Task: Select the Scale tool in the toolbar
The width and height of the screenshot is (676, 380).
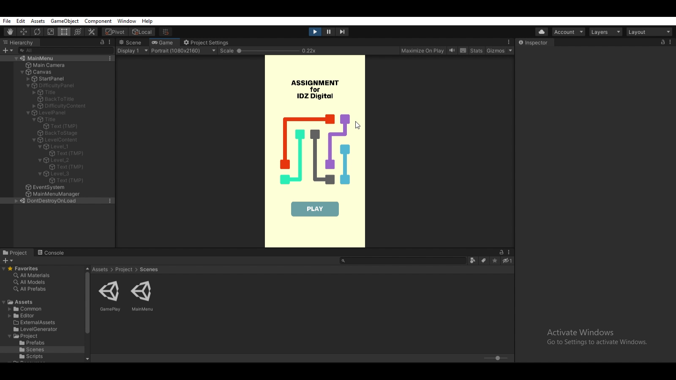Action: coord(51,32)
